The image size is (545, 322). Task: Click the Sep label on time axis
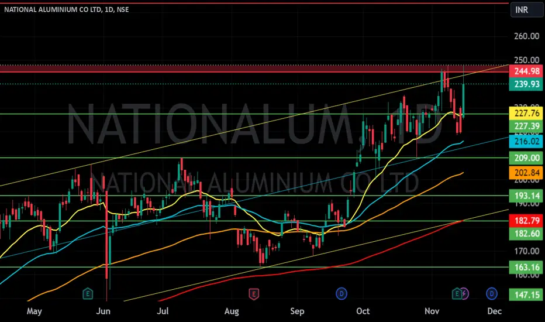pyautogui.click(x=297, y=311)
